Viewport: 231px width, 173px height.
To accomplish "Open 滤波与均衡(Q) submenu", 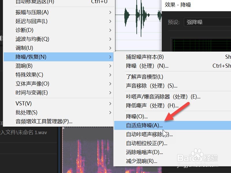I will (x=59, y=39).
